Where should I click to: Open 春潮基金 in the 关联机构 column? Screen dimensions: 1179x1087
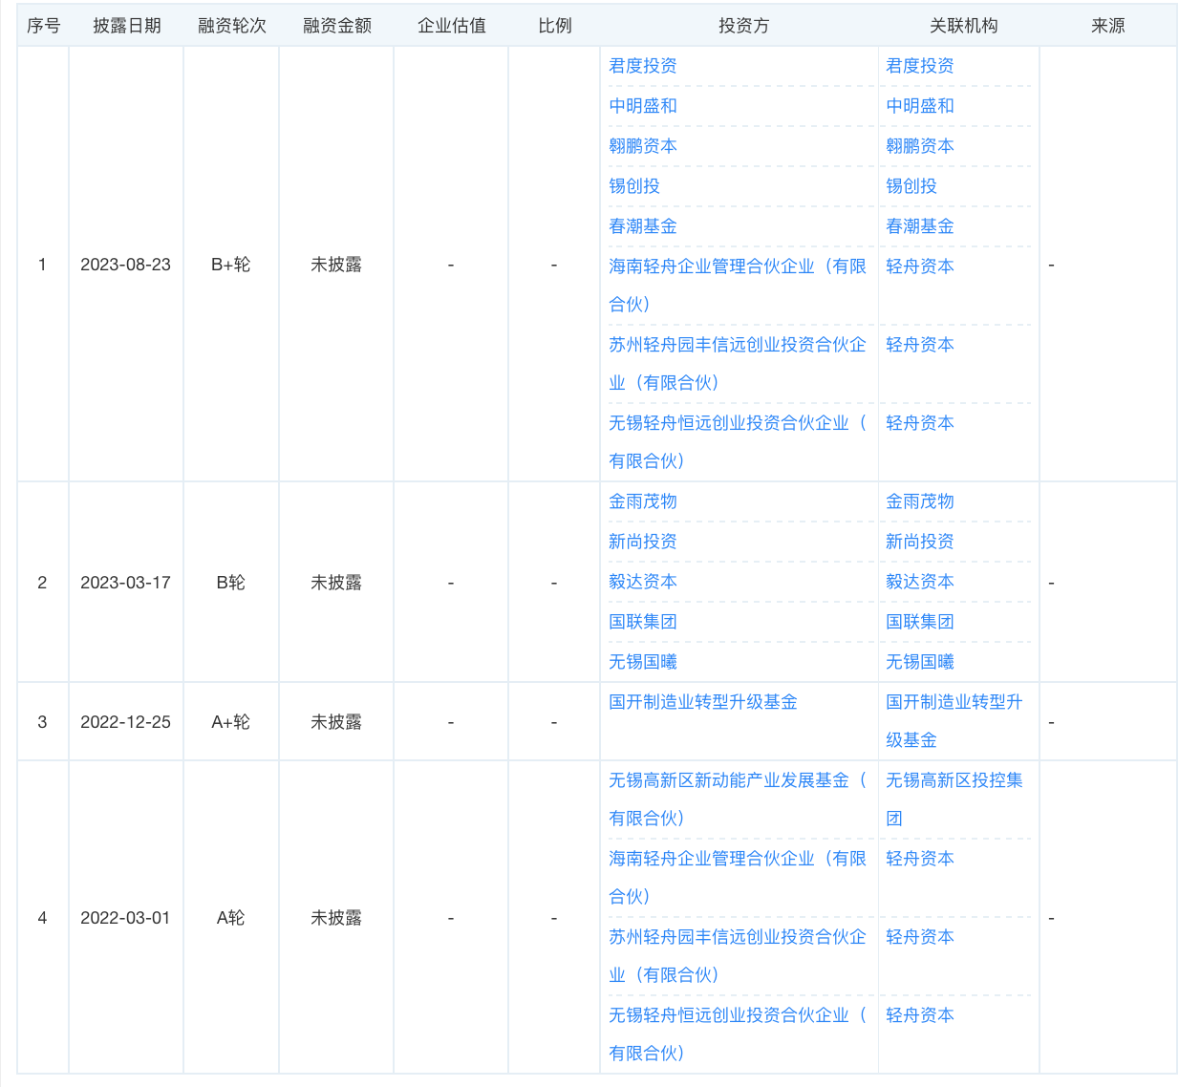[920, 226]
